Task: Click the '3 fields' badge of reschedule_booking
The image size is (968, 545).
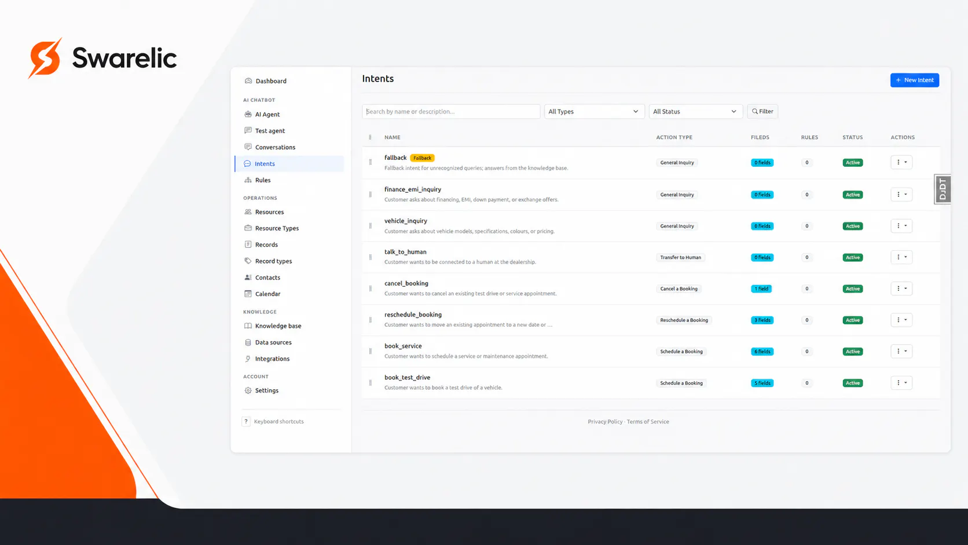Action: [x=762, y=320]
